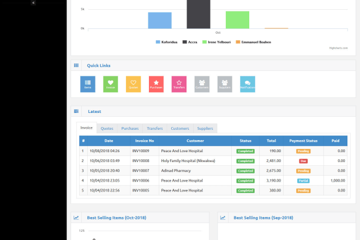Switch to the Transfers tab
The width and height of the screenshot is (360, 240).
[155, 128]
